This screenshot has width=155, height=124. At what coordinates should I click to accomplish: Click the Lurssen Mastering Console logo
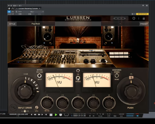coord(78,18)
